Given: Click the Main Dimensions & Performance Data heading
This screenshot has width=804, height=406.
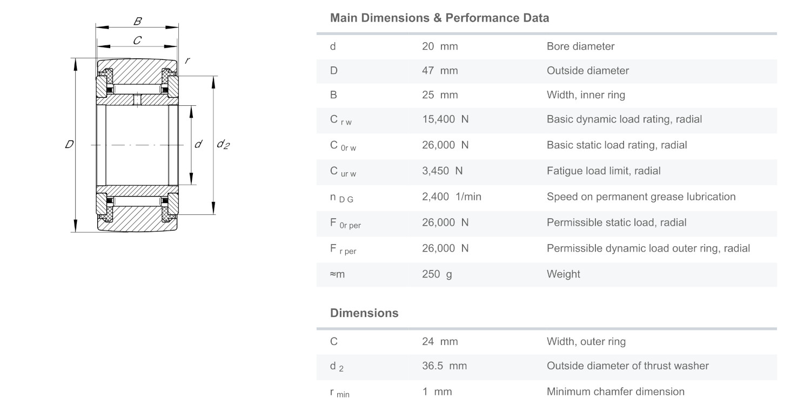Looking at the screenshot, I should click(439, 18).
